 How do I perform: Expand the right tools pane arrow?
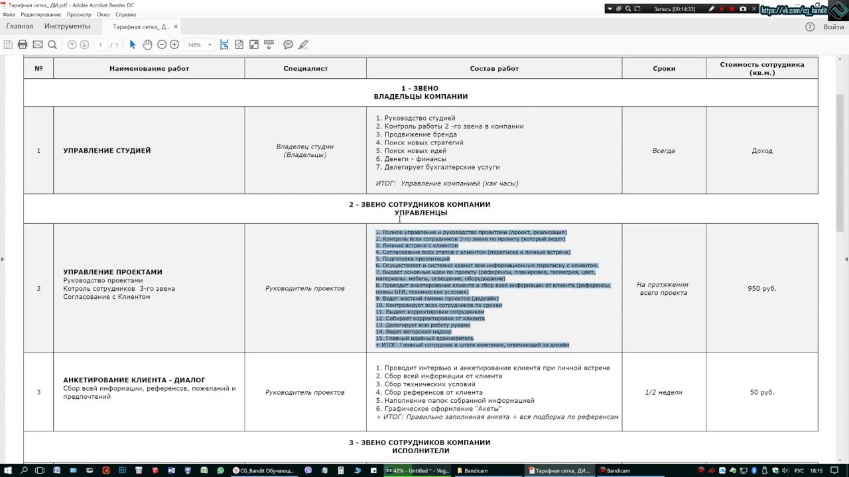846,259
